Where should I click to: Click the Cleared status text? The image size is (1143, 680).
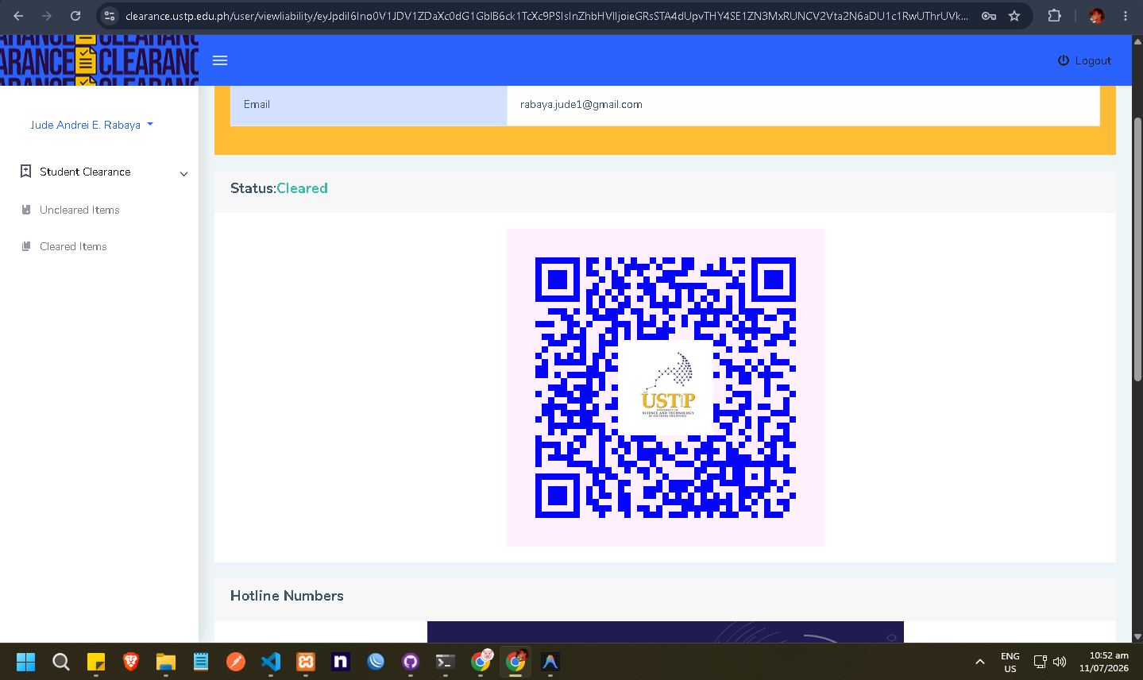click(302, 188)
